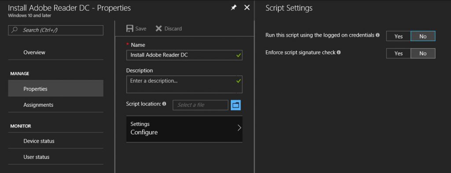451x173 pixels.
Task: Click the Description text box
Action: point(184,84)
